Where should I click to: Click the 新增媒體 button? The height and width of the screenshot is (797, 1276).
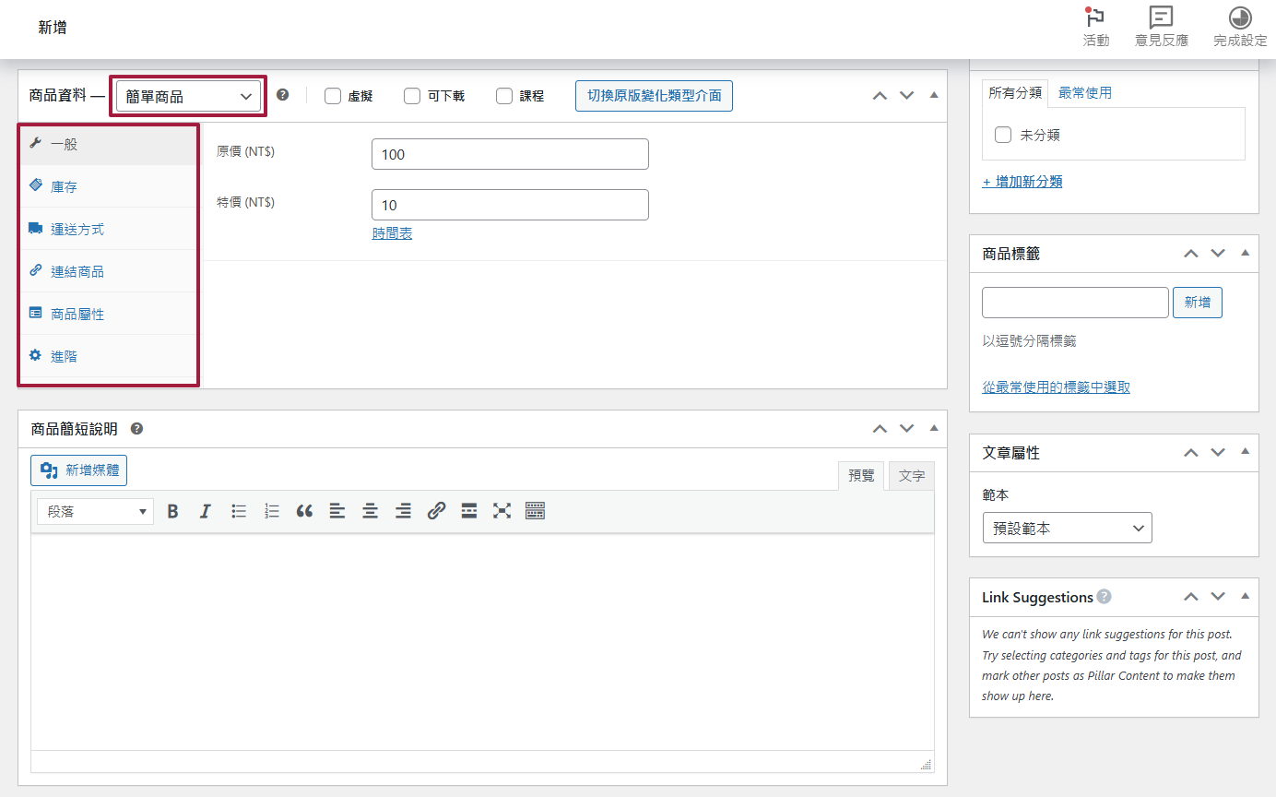pyautogui.click(x=78, y=470)
